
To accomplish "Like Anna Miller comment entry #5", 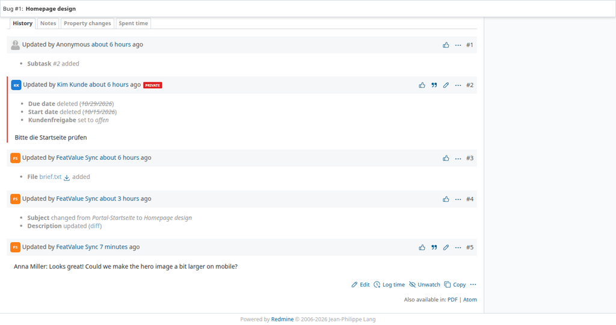I will [422, 248].
